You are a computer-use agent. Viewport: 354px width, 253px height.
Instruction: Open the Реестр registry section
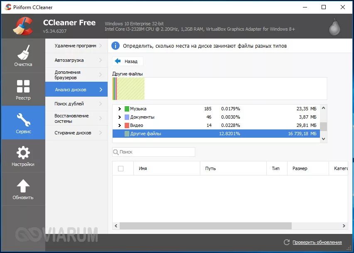point(23,90)
